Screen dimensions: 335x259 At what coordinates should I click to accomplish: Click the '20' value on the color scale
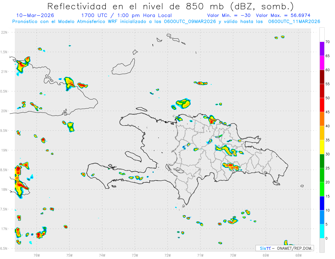(327, 182)
